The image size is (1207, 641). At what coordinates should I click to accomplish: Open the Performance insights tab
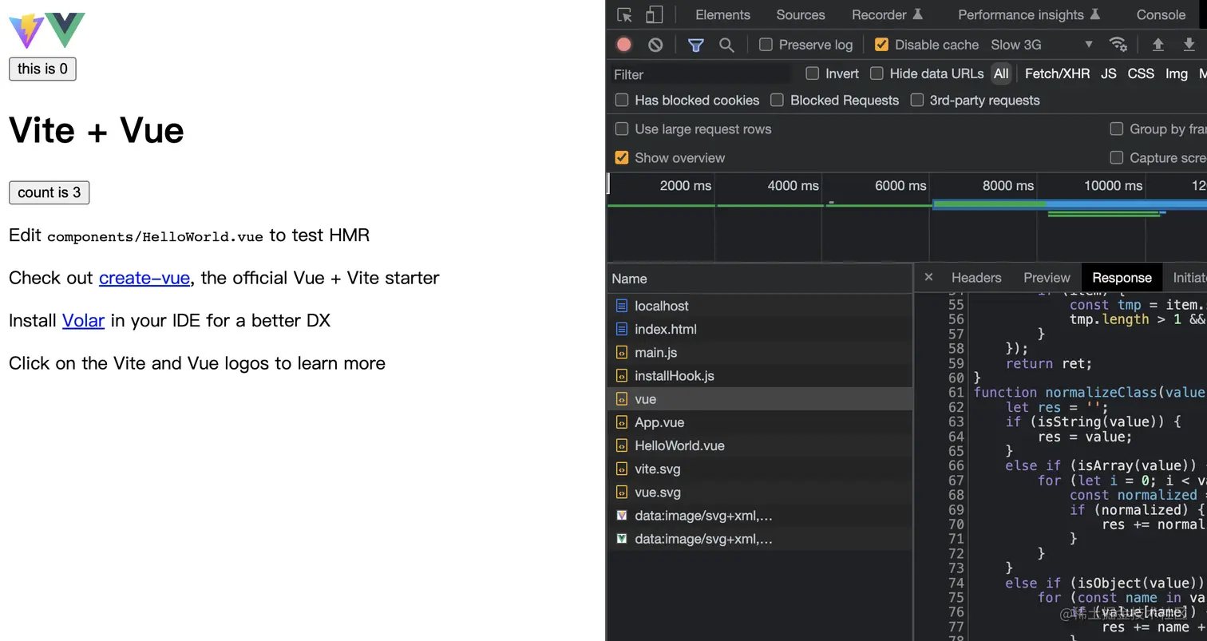coord(1028,15)
